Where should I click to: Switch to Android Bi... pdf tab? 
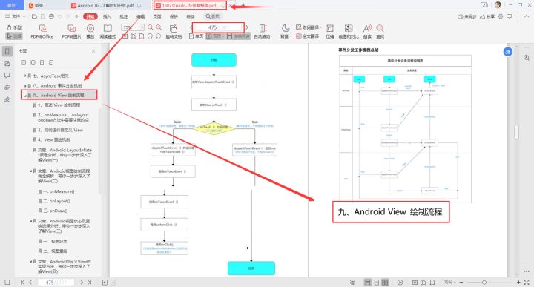pos(105,5)
